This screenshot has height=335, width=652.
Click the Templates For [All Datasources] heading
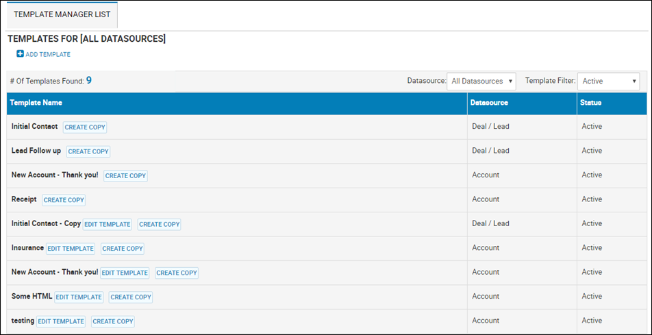coord(86,39)
